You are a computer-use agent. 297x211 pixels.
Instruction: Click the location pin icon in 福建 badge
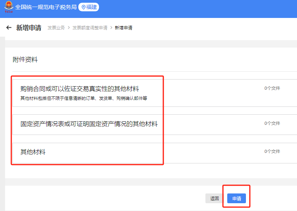(x=83, y=7)
